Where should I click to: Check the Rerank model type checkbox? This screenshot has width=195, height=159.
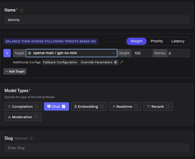point(168,106)
